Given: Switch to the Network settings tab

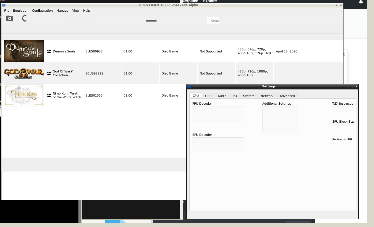Looking at the screenshot, I should click(x=267, y=96).
